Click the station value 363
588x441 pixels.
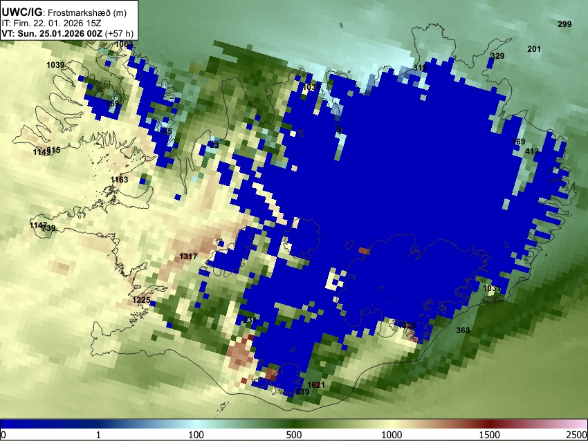[463, 330]
